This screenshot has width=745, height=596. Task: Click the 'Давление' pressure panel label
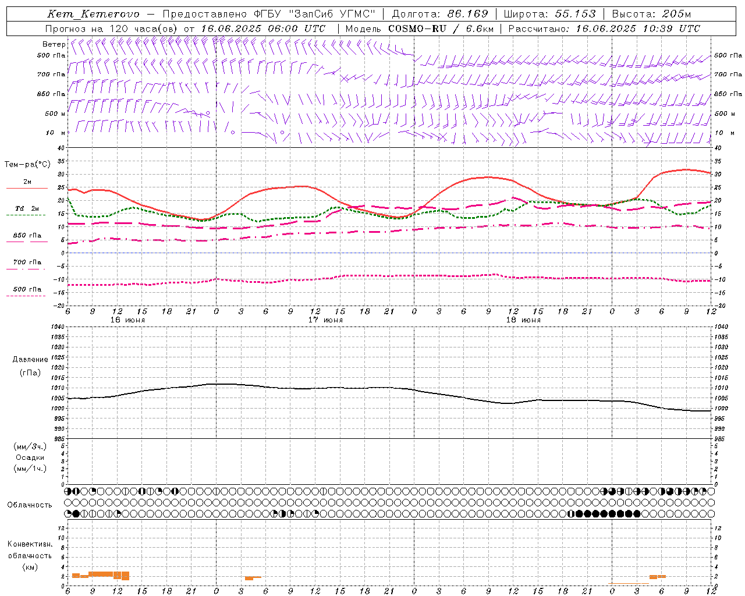point(30,360)
